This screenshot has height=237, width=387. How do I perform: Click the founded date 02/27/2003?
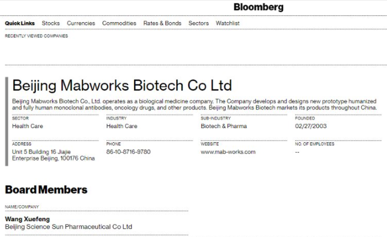pos(311,126)
